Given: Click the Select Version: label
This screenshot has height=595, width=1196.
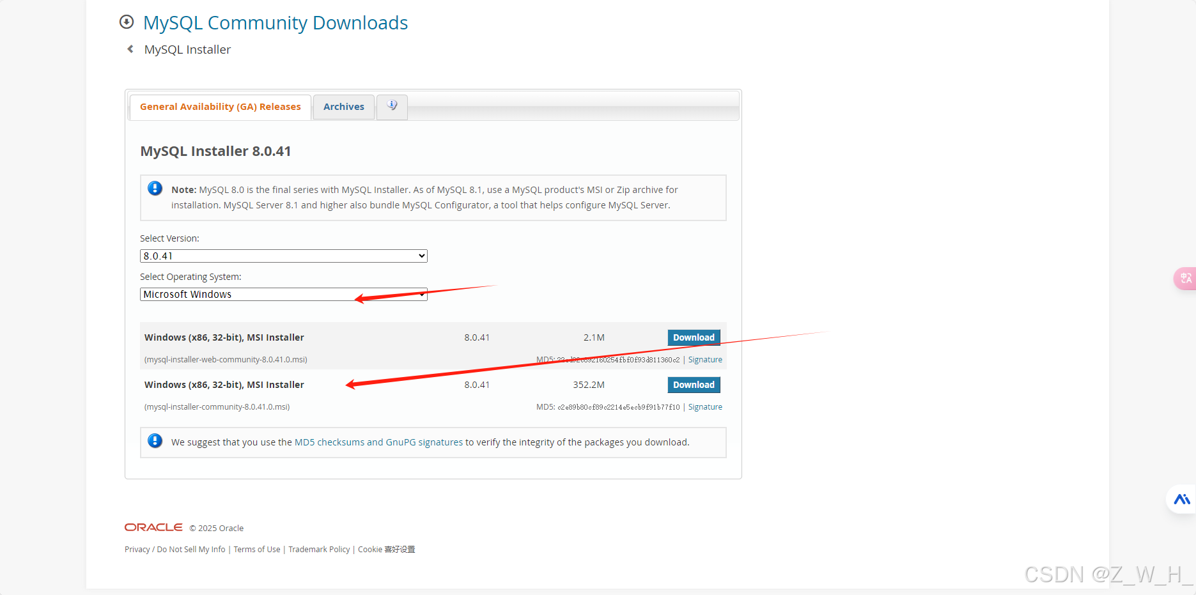Looking at the screenshot, I should tap(169, 238).
